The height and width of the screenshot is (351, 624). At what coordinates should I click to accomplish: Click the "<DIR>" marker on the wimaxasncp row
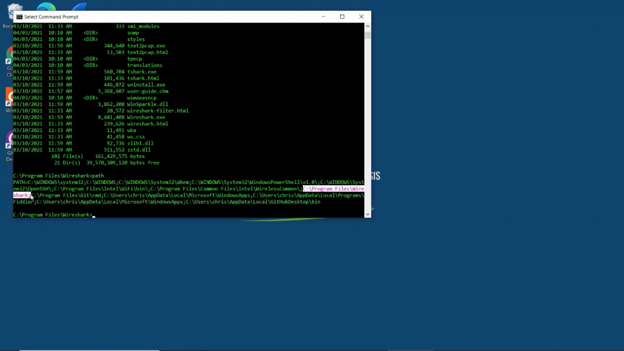coord(91,98)
